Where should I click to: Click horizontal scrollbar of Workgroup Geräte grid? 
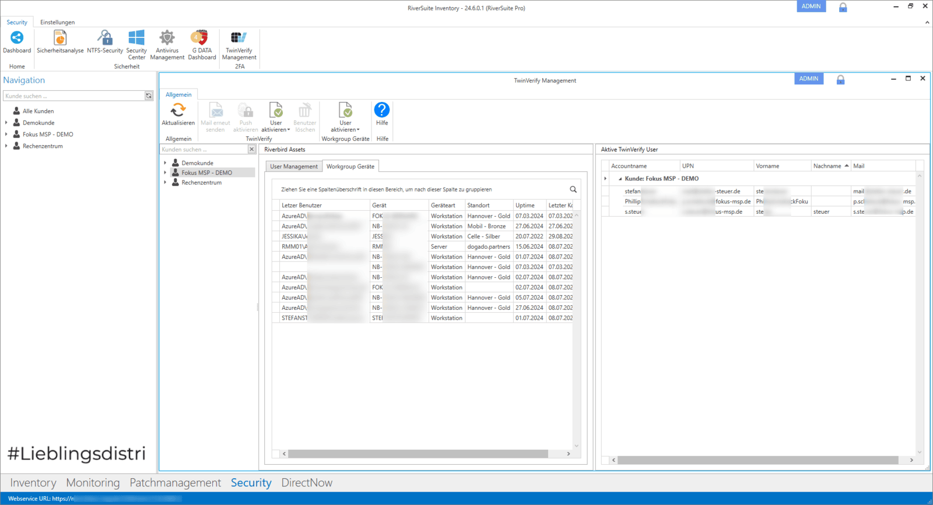[418, 454]
